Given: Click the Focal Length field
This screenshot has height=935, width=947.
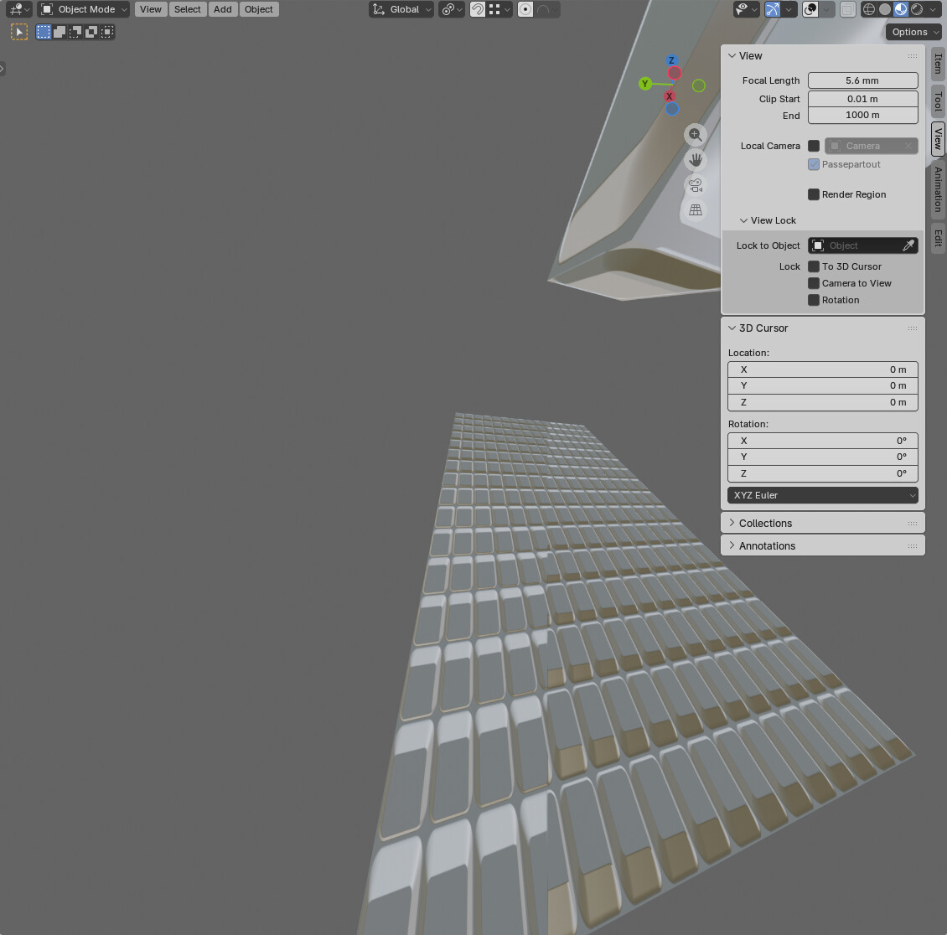Looking at the screenshot, I should [862, 80].
